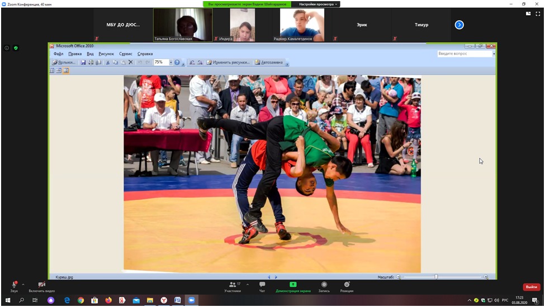Toggle recording with the Запись button
The image size is (545, 307).
324,286
